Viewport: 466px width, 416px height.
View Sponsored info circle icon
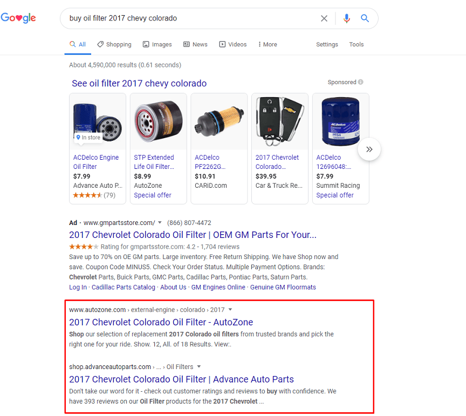tap(360, 82)
